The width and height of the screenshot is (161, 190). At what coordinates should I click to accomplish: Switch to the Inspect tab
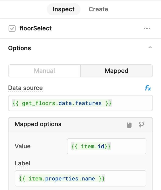click(63, 9)
